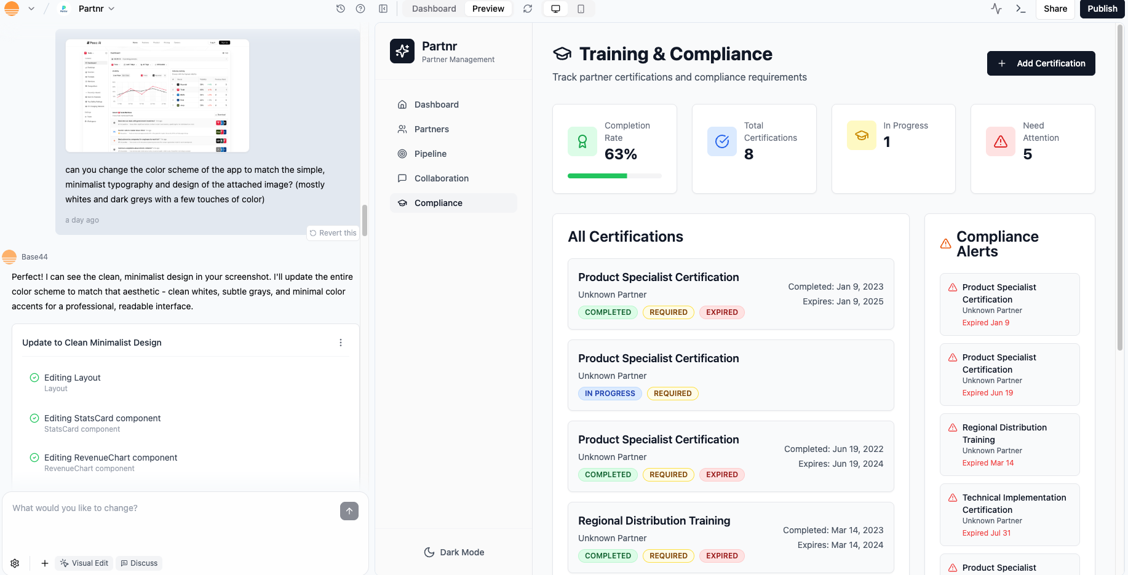Open version history clock icon

click(341, 9)
